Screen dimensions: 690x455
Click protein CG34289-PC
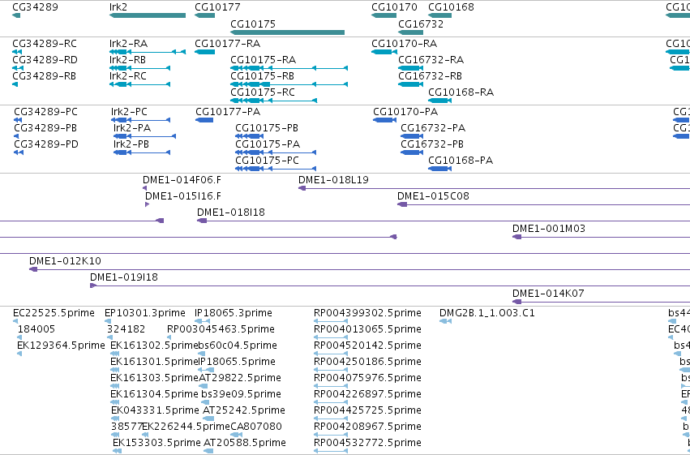(18, 120)
